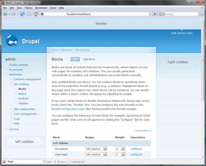
Task: Expand the Site configuration arrow
Action: 11,109
